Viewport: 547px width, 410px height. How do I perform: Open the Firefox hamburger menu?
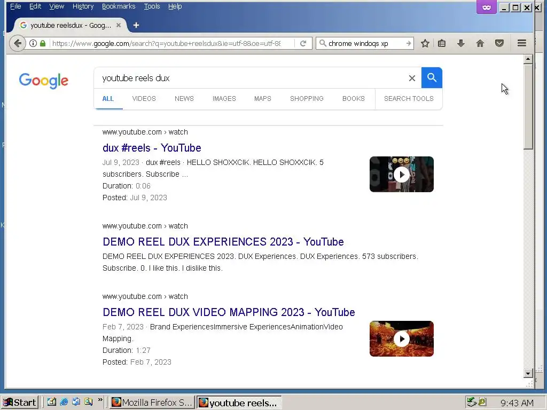click(521, 43)
